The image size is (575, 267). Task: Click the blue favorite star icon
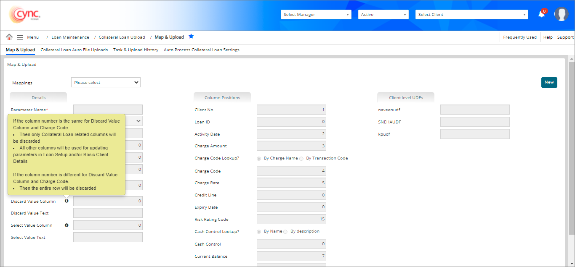[191, 37]
